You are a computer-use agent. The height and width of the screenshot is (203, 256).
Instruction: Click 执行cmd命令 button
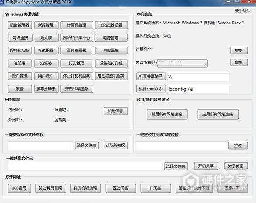coord(151,89)
